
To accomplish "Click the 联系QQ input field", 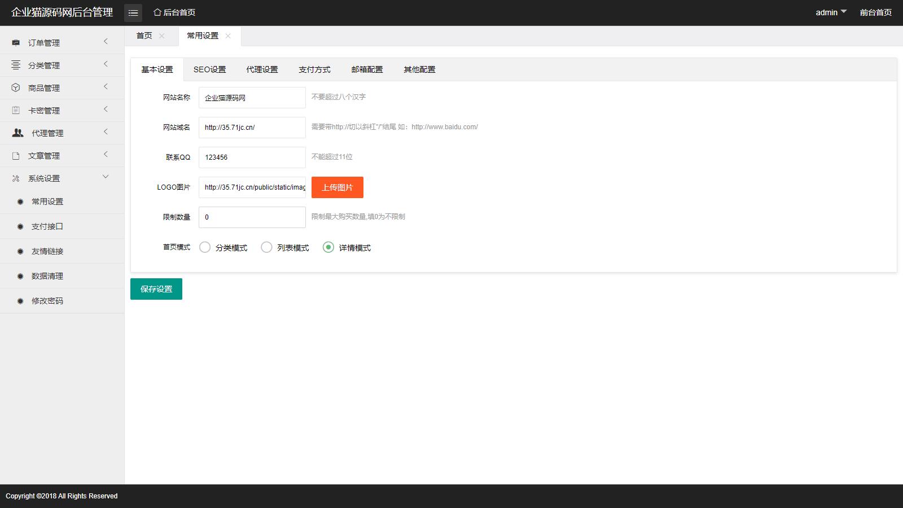I will point(252,157).
